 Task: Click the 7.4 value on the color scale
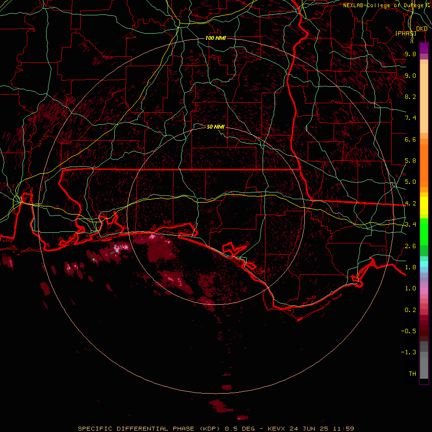tap(410, 118)
